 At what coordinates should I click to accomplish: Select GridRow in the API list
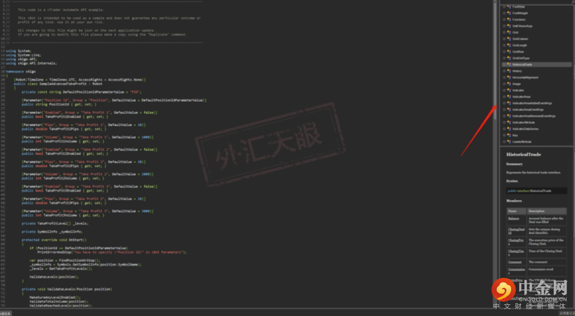[x=518, y=52]
